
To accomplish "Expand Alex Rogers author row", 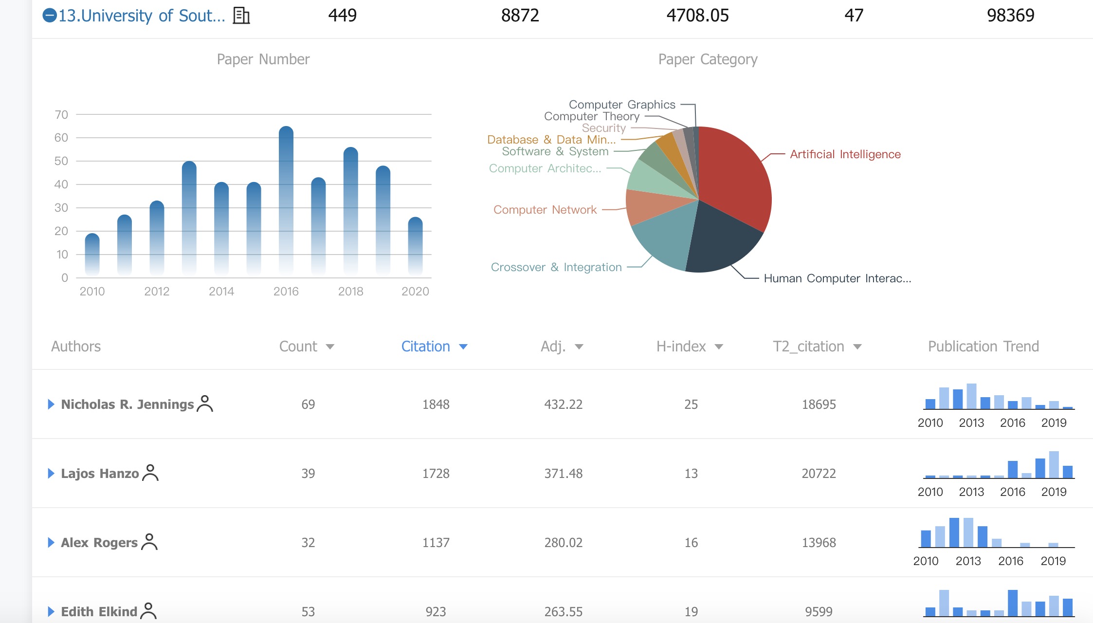I will 51,542.
